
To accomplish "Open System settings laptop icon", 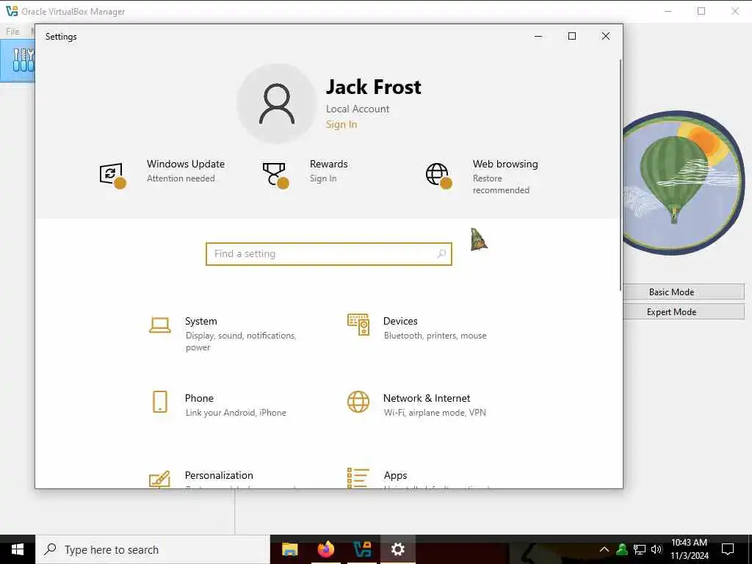I will point(159,325).
